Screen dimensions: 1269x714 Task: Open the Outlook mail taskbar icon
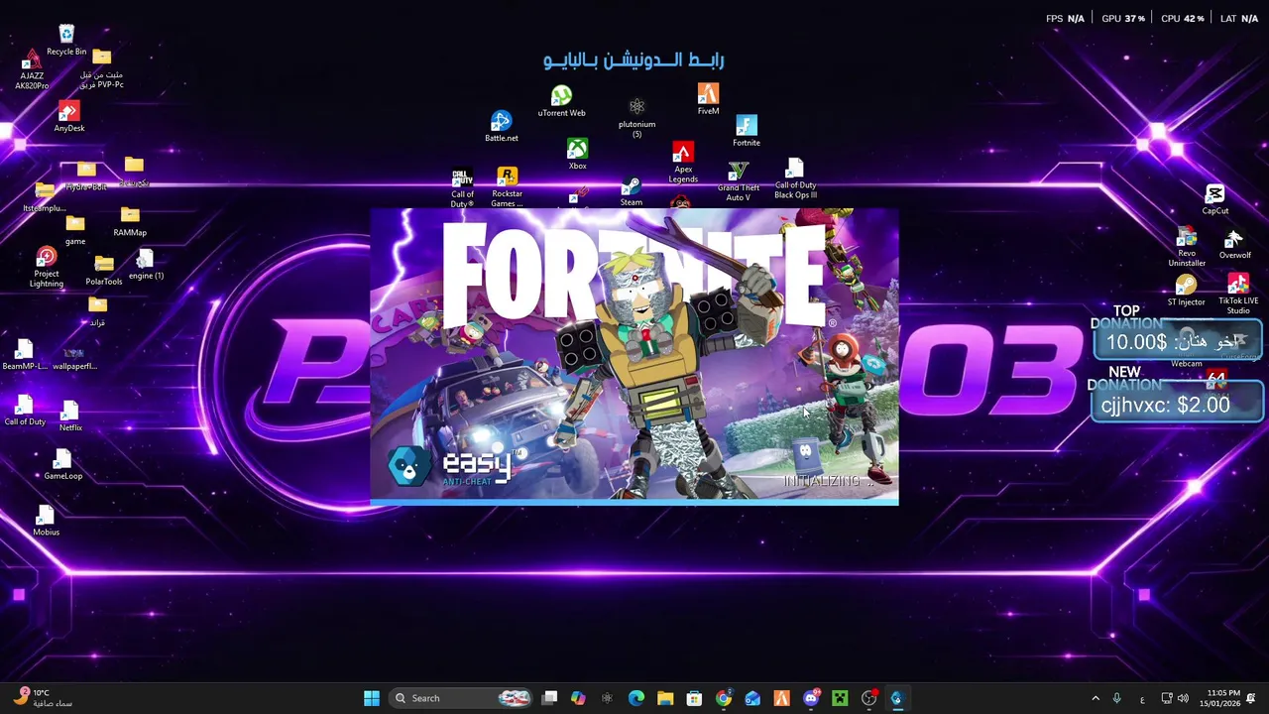[x=752, y=698]
